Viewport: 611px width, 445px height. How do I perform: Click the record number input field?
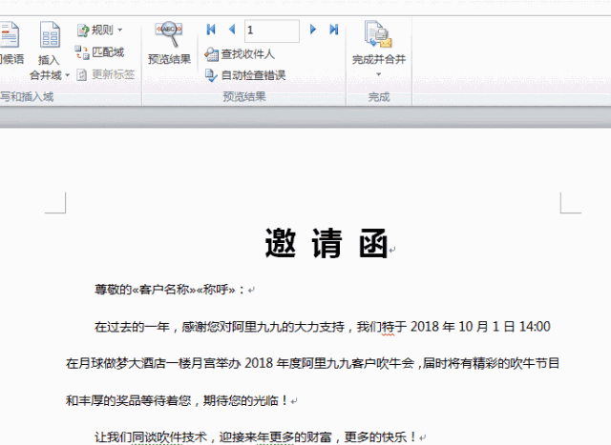tap(272, 30)
